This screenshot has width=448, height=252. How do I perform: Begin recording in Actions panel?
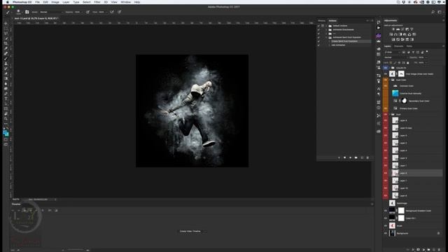344,157
